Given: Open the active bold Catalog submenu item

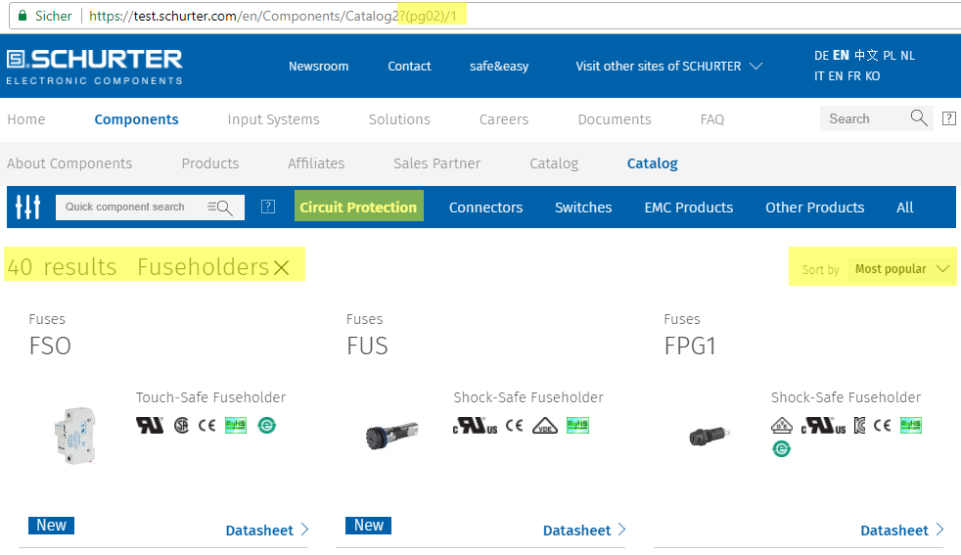Looking at the screenshot, I should (x=652, y=163).
